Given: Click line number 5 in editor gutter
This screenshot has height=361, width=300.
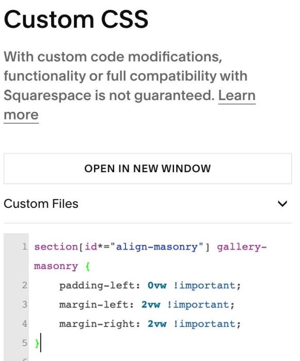Looking at the screenshot, I should pos(24,343).
